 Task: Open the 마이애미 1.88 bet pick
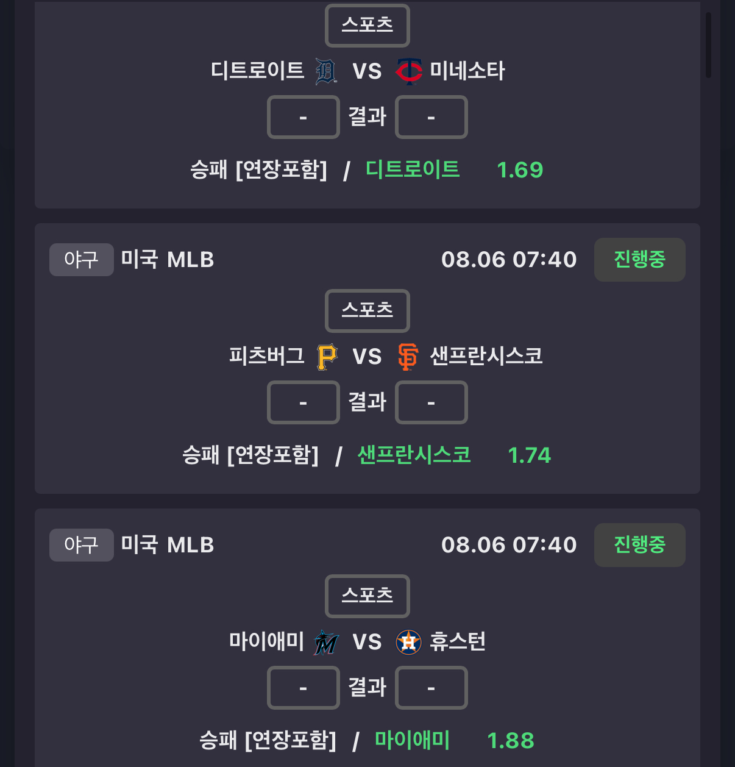[x=454, y=740]
